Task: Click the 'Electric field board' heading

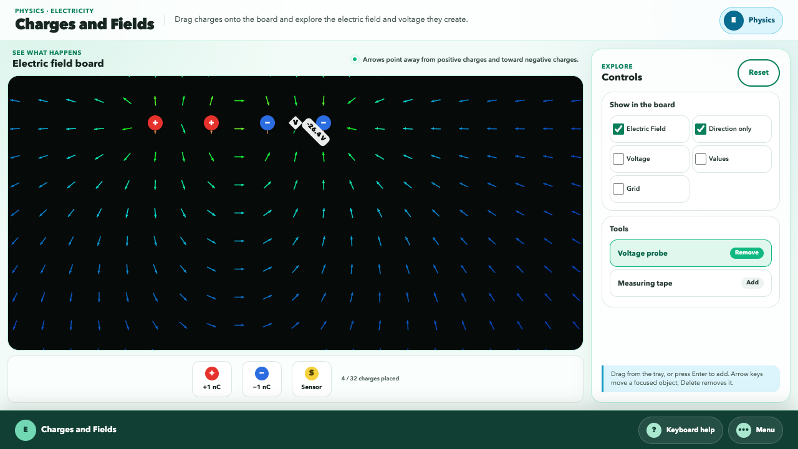Action: pos(58,64)
